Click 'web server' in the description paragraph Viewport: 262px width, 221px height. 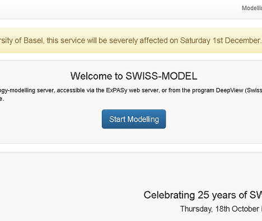point(144,90)
